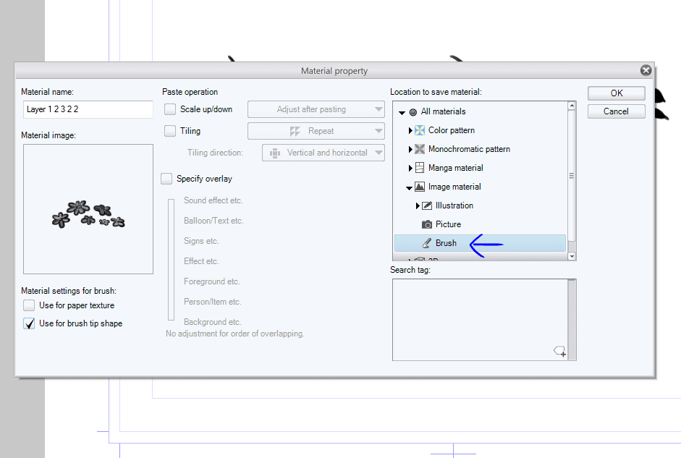Enable the Tiling checkbox
Viewport: 681px width, 458px height.
click(x=170, y=131)
